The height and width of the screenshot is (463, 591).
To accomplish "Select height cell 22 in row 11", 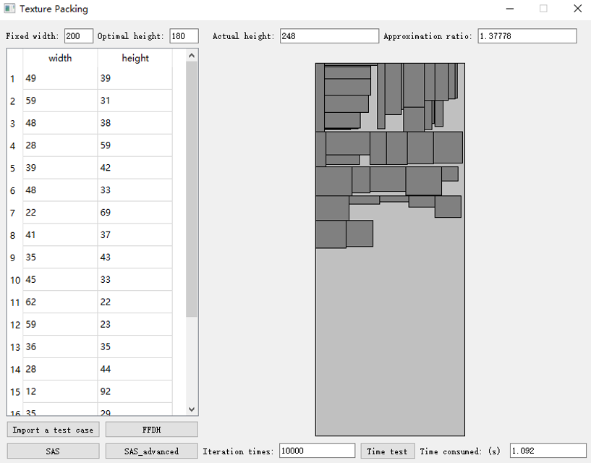I will (135, 302).
